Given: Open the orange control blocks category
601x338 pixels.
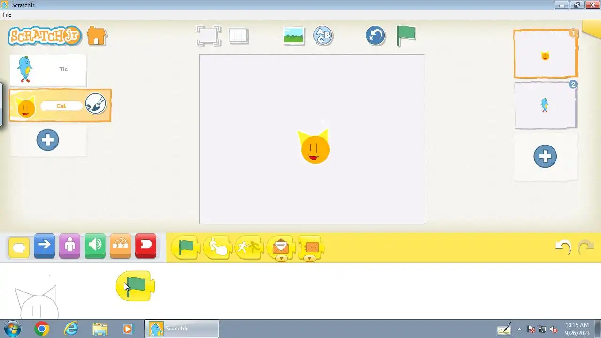Looking at the screenshot, I should (x=121, y=246).
